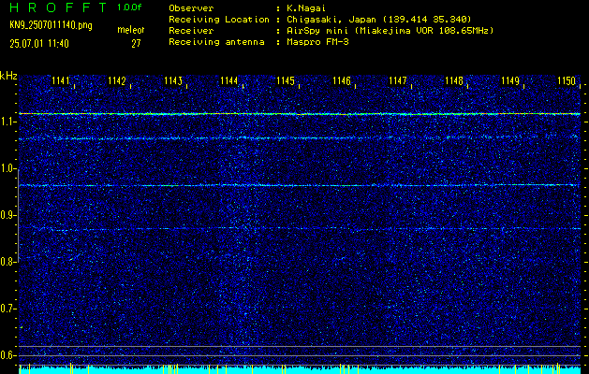The image size is (589, 374).
Task: Select the Maspro FM-3 antenna value
Action: pyautogui.click(x=317, y=42)
